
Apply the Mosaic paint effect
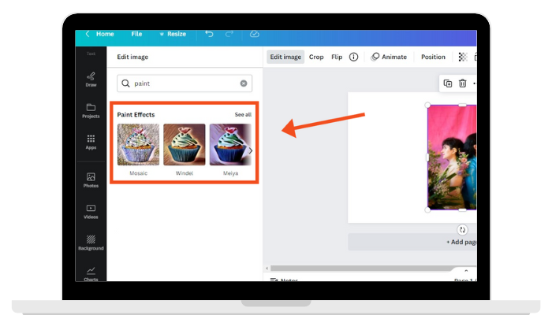(x=138, y=144)
